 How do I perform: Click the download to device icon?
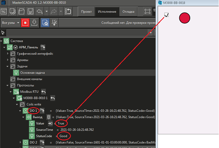[34, 22]
